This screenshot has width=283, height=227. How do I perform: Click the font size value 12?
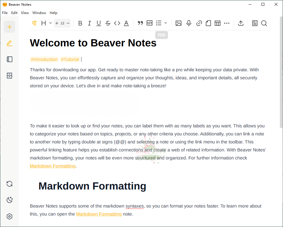63,23
